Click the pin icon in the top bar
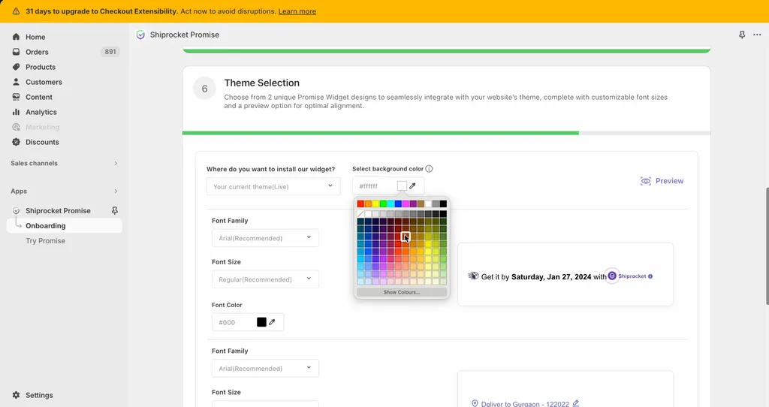This screenshot has width=769, height=407. point(742,35)
